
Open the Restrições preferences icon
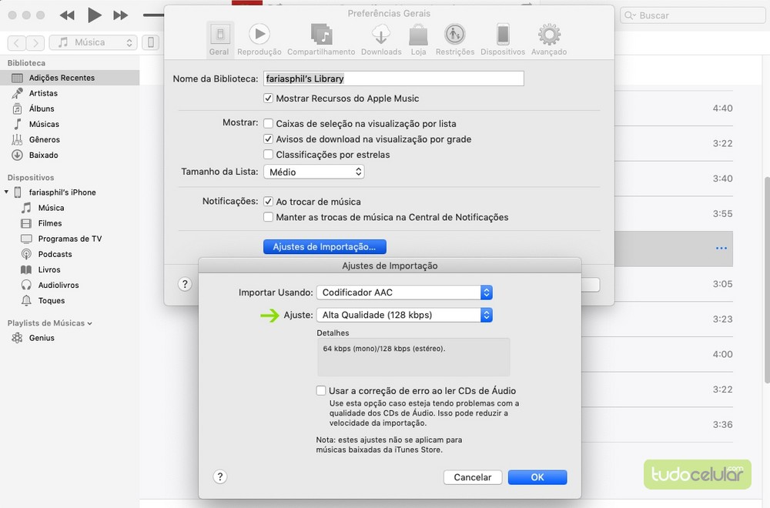(x=454, y=35)
